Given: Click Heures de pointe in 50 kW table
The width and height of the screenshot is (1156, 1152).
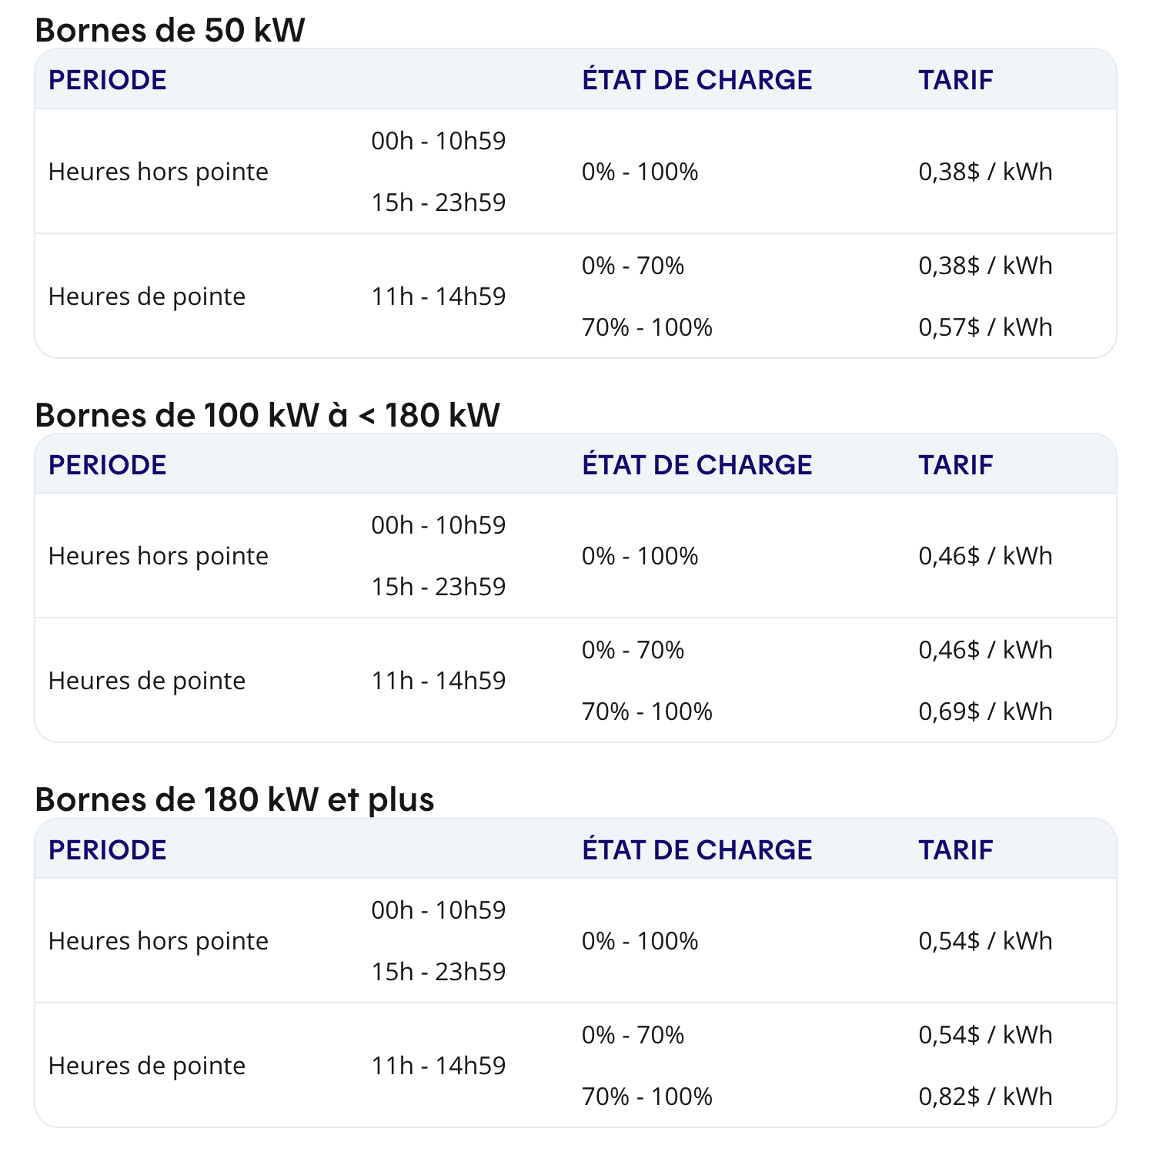Looking at the screenshot, I should (147, 296).
